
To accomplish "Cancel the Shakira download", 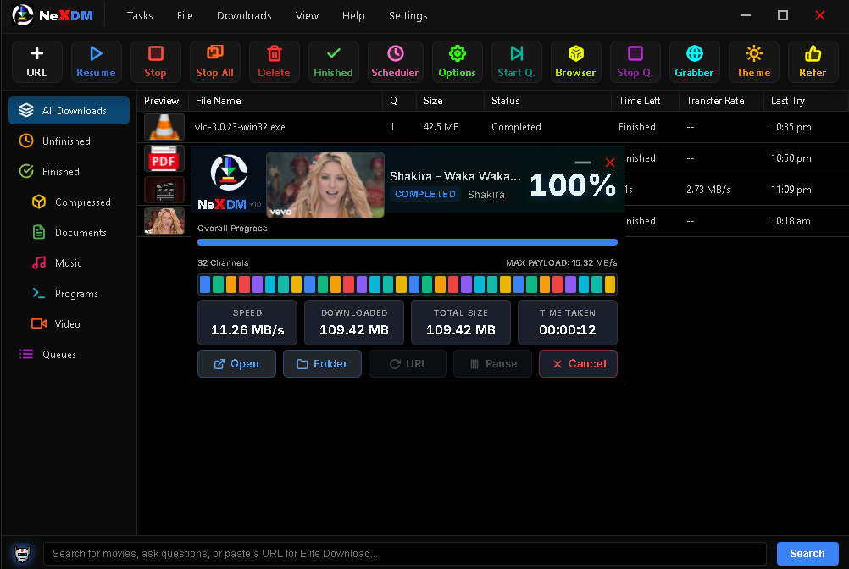I will [x=578, y=363].
